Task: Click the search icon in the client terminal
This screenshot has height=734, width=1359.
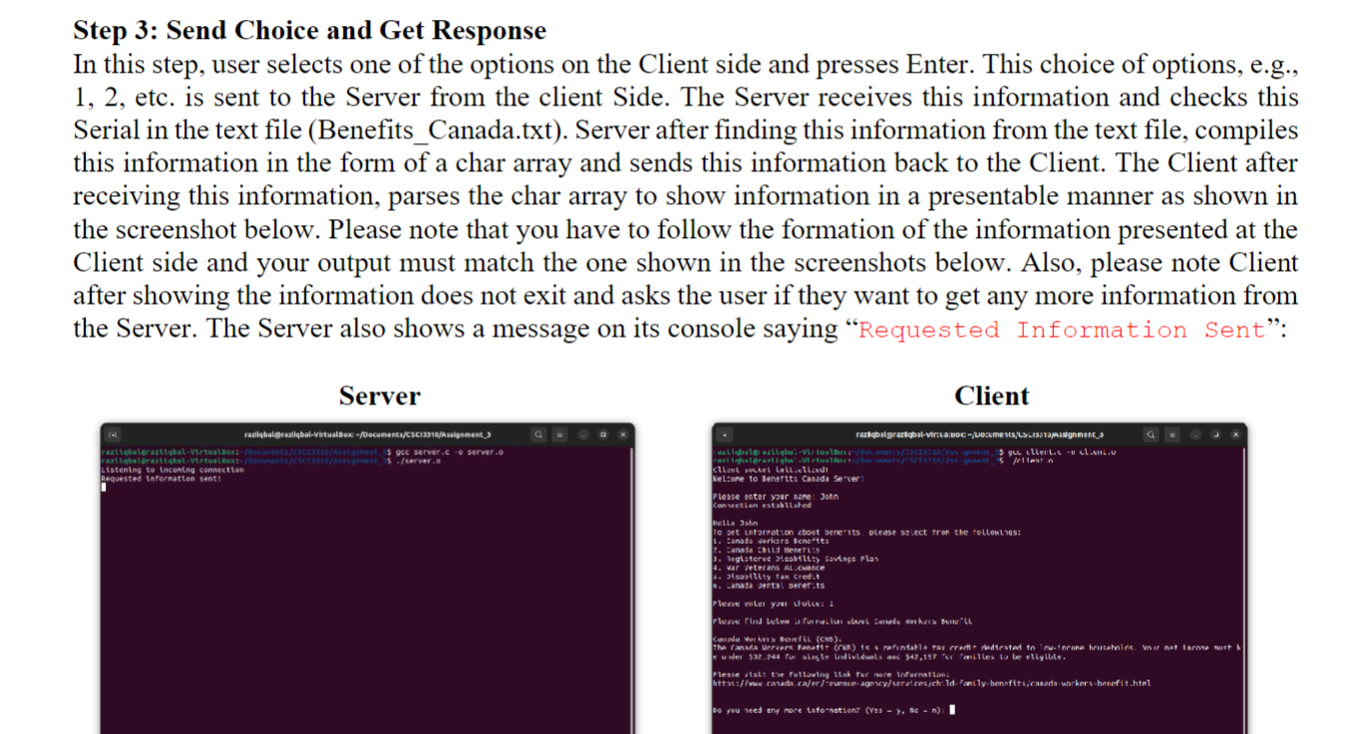Action: point(1152,434)
